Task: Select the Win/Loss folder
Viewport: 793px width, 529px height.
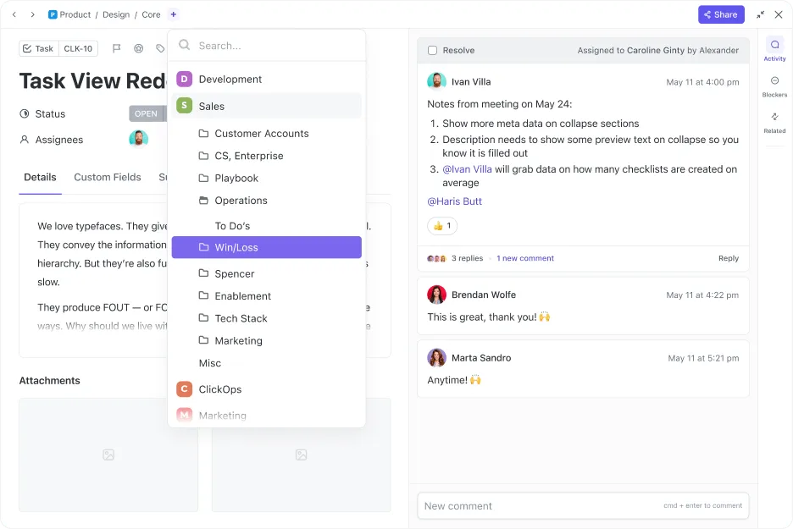Action: point(267,247)
